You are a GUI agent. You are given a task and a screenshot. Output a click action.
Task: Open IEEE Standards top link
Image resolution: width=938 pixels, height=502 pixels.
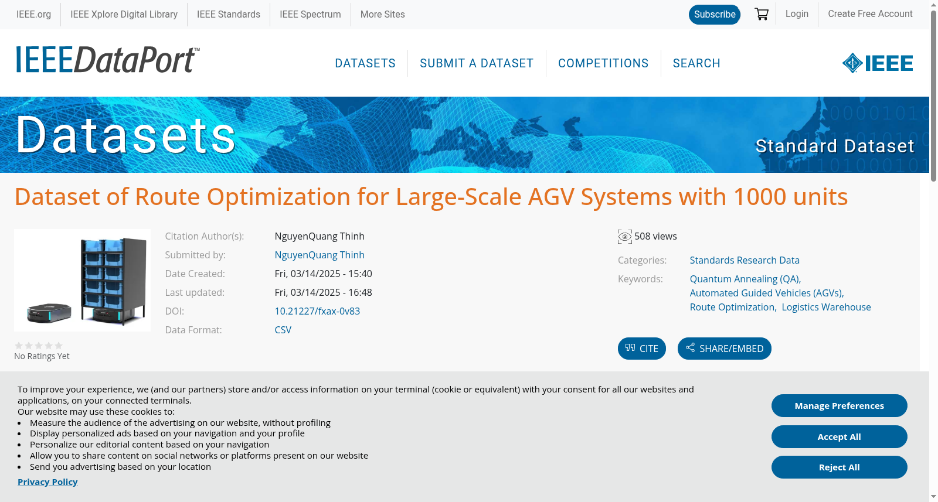pos(229,14)
